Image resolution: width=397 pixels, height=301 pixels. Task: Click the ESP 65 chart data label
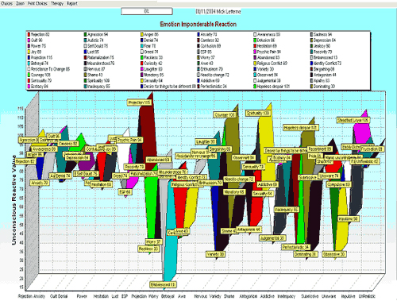(125, 191)
